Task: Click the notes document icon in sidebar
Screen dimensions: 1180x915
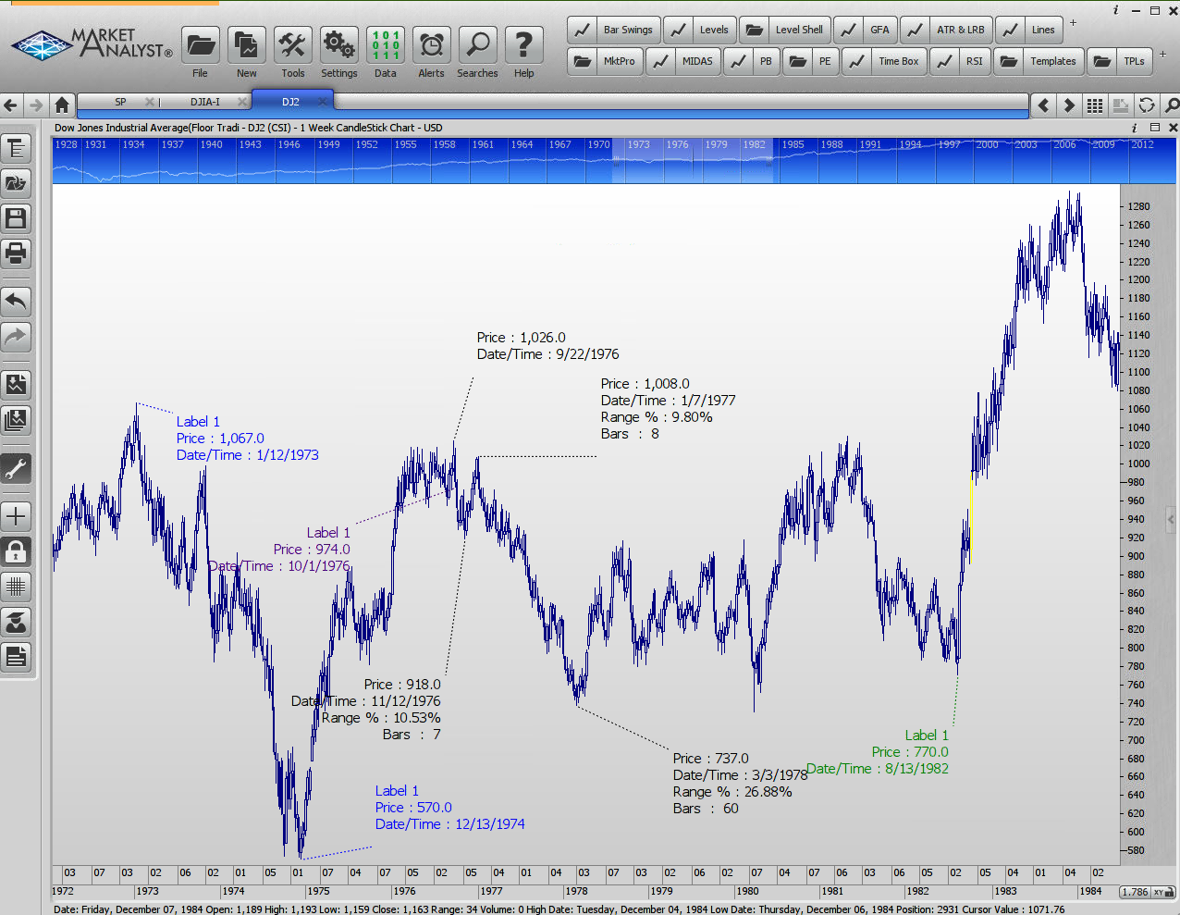Action: pyautogui.click(x=17, y=657)
